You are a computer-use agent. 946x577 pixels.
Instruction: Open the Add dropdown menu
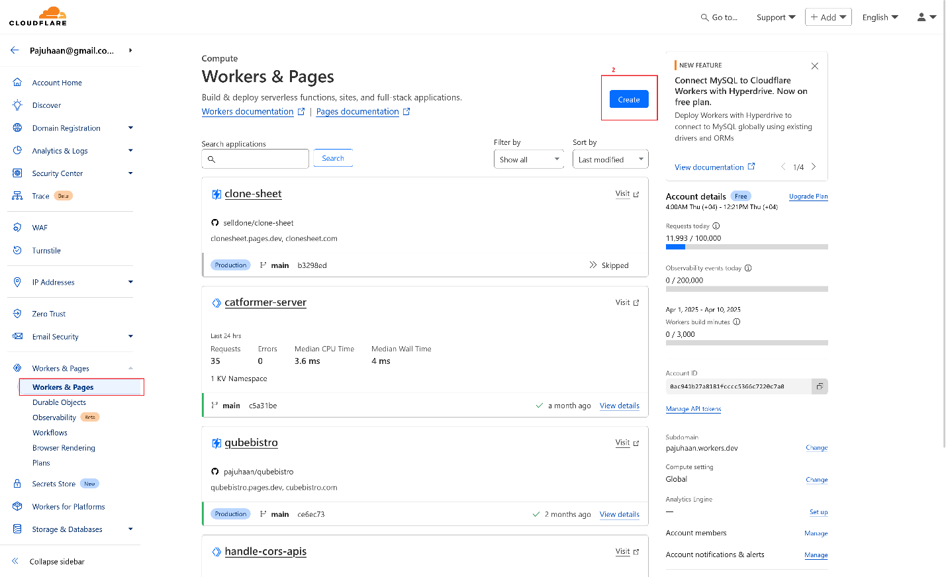(828, 17)
